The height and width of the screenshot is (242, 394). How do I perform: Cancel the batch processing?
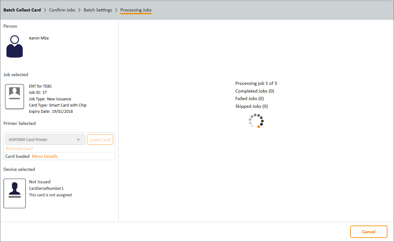click(368, 232)
